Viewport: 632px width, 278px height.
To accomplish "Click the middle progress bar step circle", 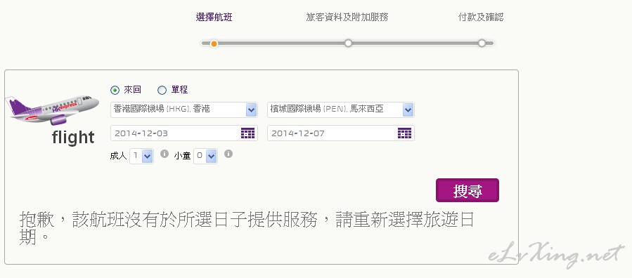I will pyautogui.click(x=348, y=43).
